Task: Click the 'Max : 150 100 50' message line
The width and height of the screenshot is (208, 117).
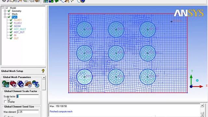Action: 58,106
